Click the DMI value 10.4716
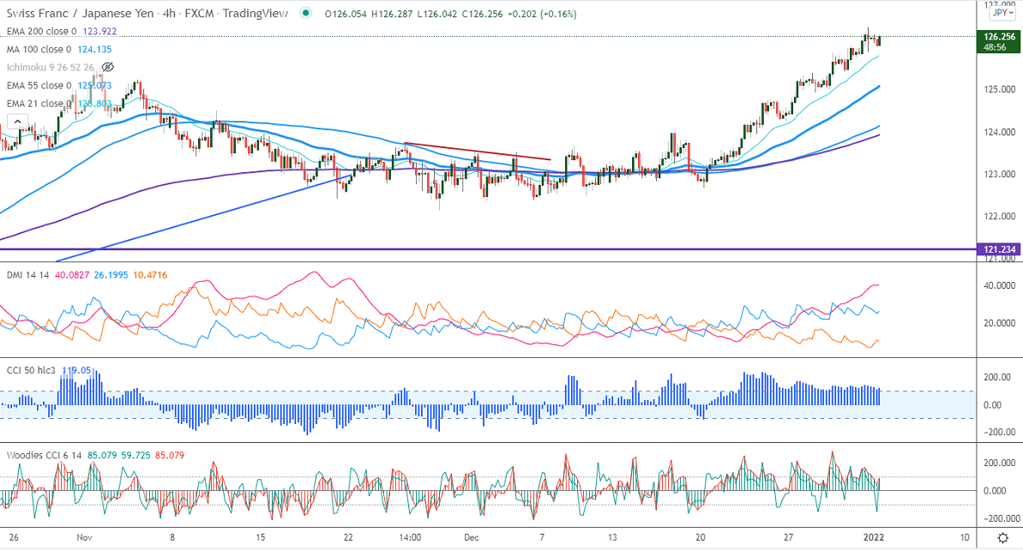 [150, 275]
